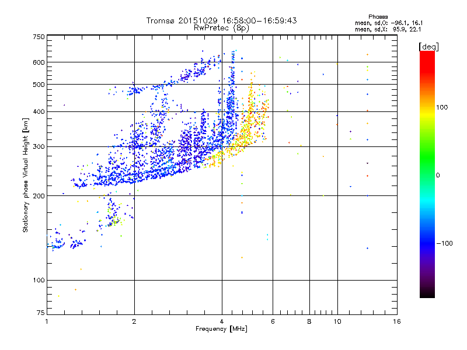467x350 pixels.
Task: Click the black bottom of the phase colorbar
Action: coord(427,295)
